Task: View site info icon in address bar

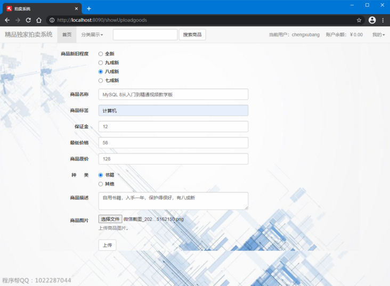Action: 52,20
